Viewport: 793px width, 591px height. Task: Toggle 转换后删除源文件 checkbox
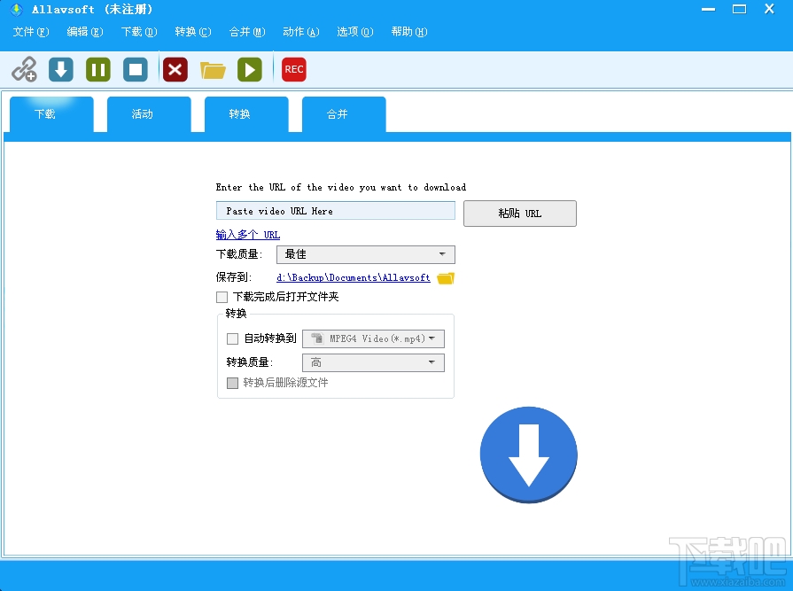coord(232,382)
